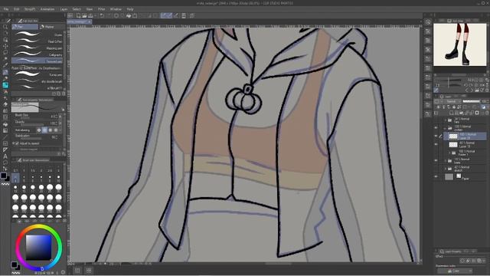Open the Layer menu
Image resolution: width=490 pixels, height=276 pixels.
(64, 9)
